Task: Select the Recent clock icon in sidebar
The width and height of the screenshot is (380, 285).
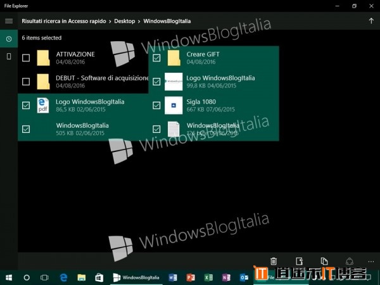Action: (x=9, y=39)
